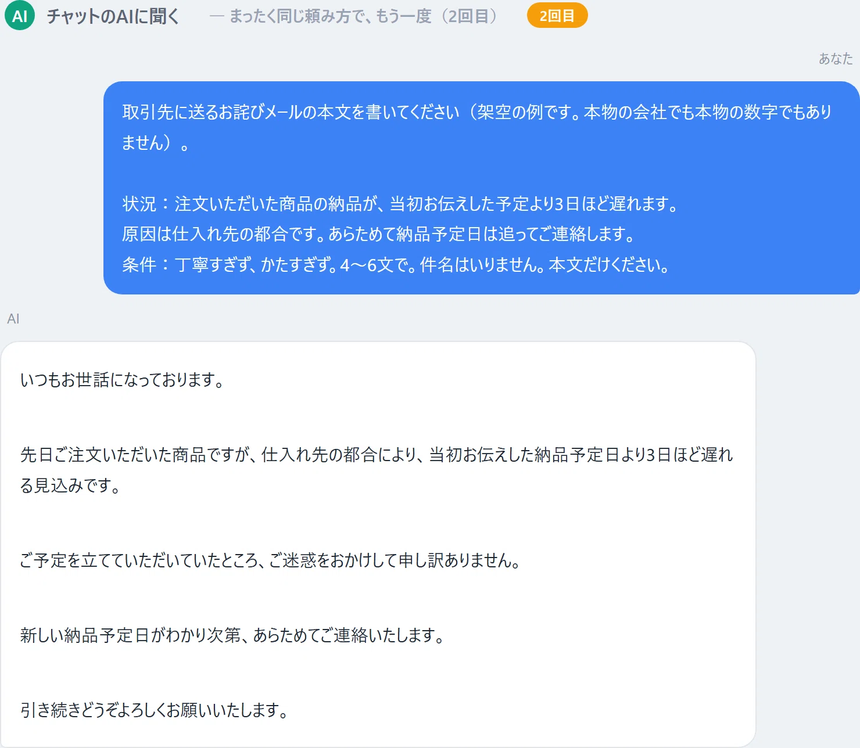Click user message line starting 状況：注文いただいた
Screen dimensions: 860x748
tap(400, 204)
